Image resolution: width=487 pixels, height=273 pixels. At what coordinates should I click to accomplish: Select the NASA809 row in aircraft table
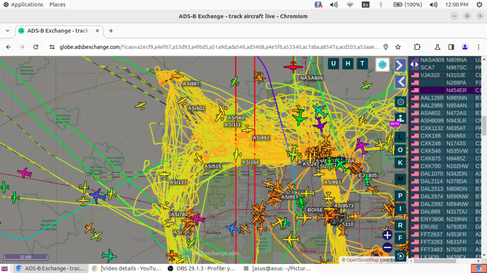(x=446, y=60)
